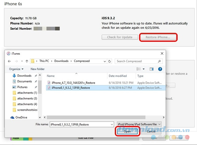Click the Cancel button
This screenshot has height=145, width=197.
click(151, 131)
